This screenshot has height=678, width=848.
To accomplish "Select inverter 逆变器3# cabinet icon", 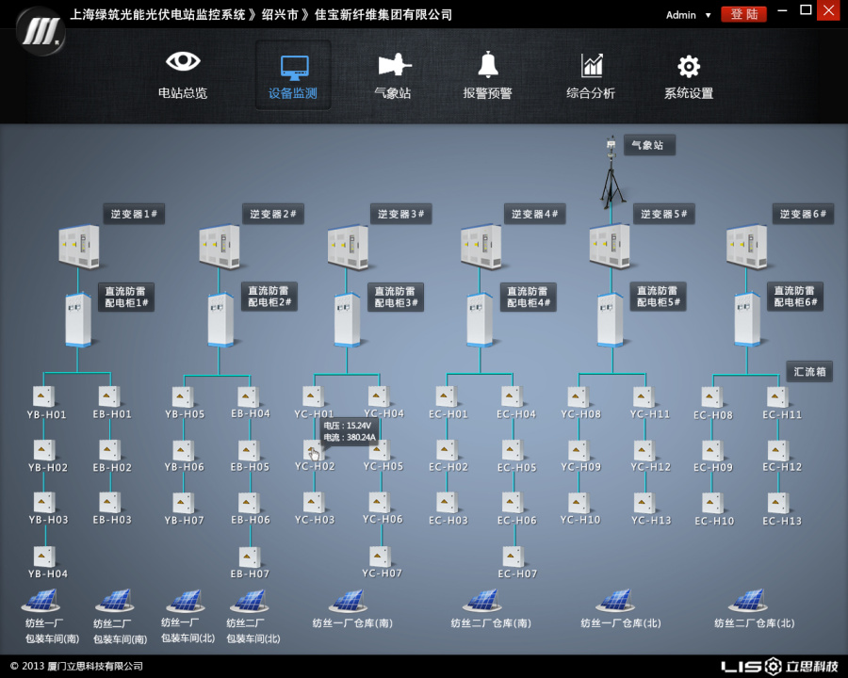I will point(348,247).
